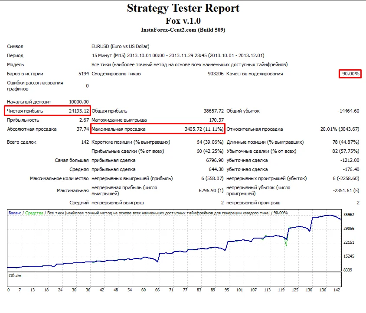Click the Прибыльность 2.67 value
Image resolution: width=366 pixels, height=313 pixels.
pos(84,120)
